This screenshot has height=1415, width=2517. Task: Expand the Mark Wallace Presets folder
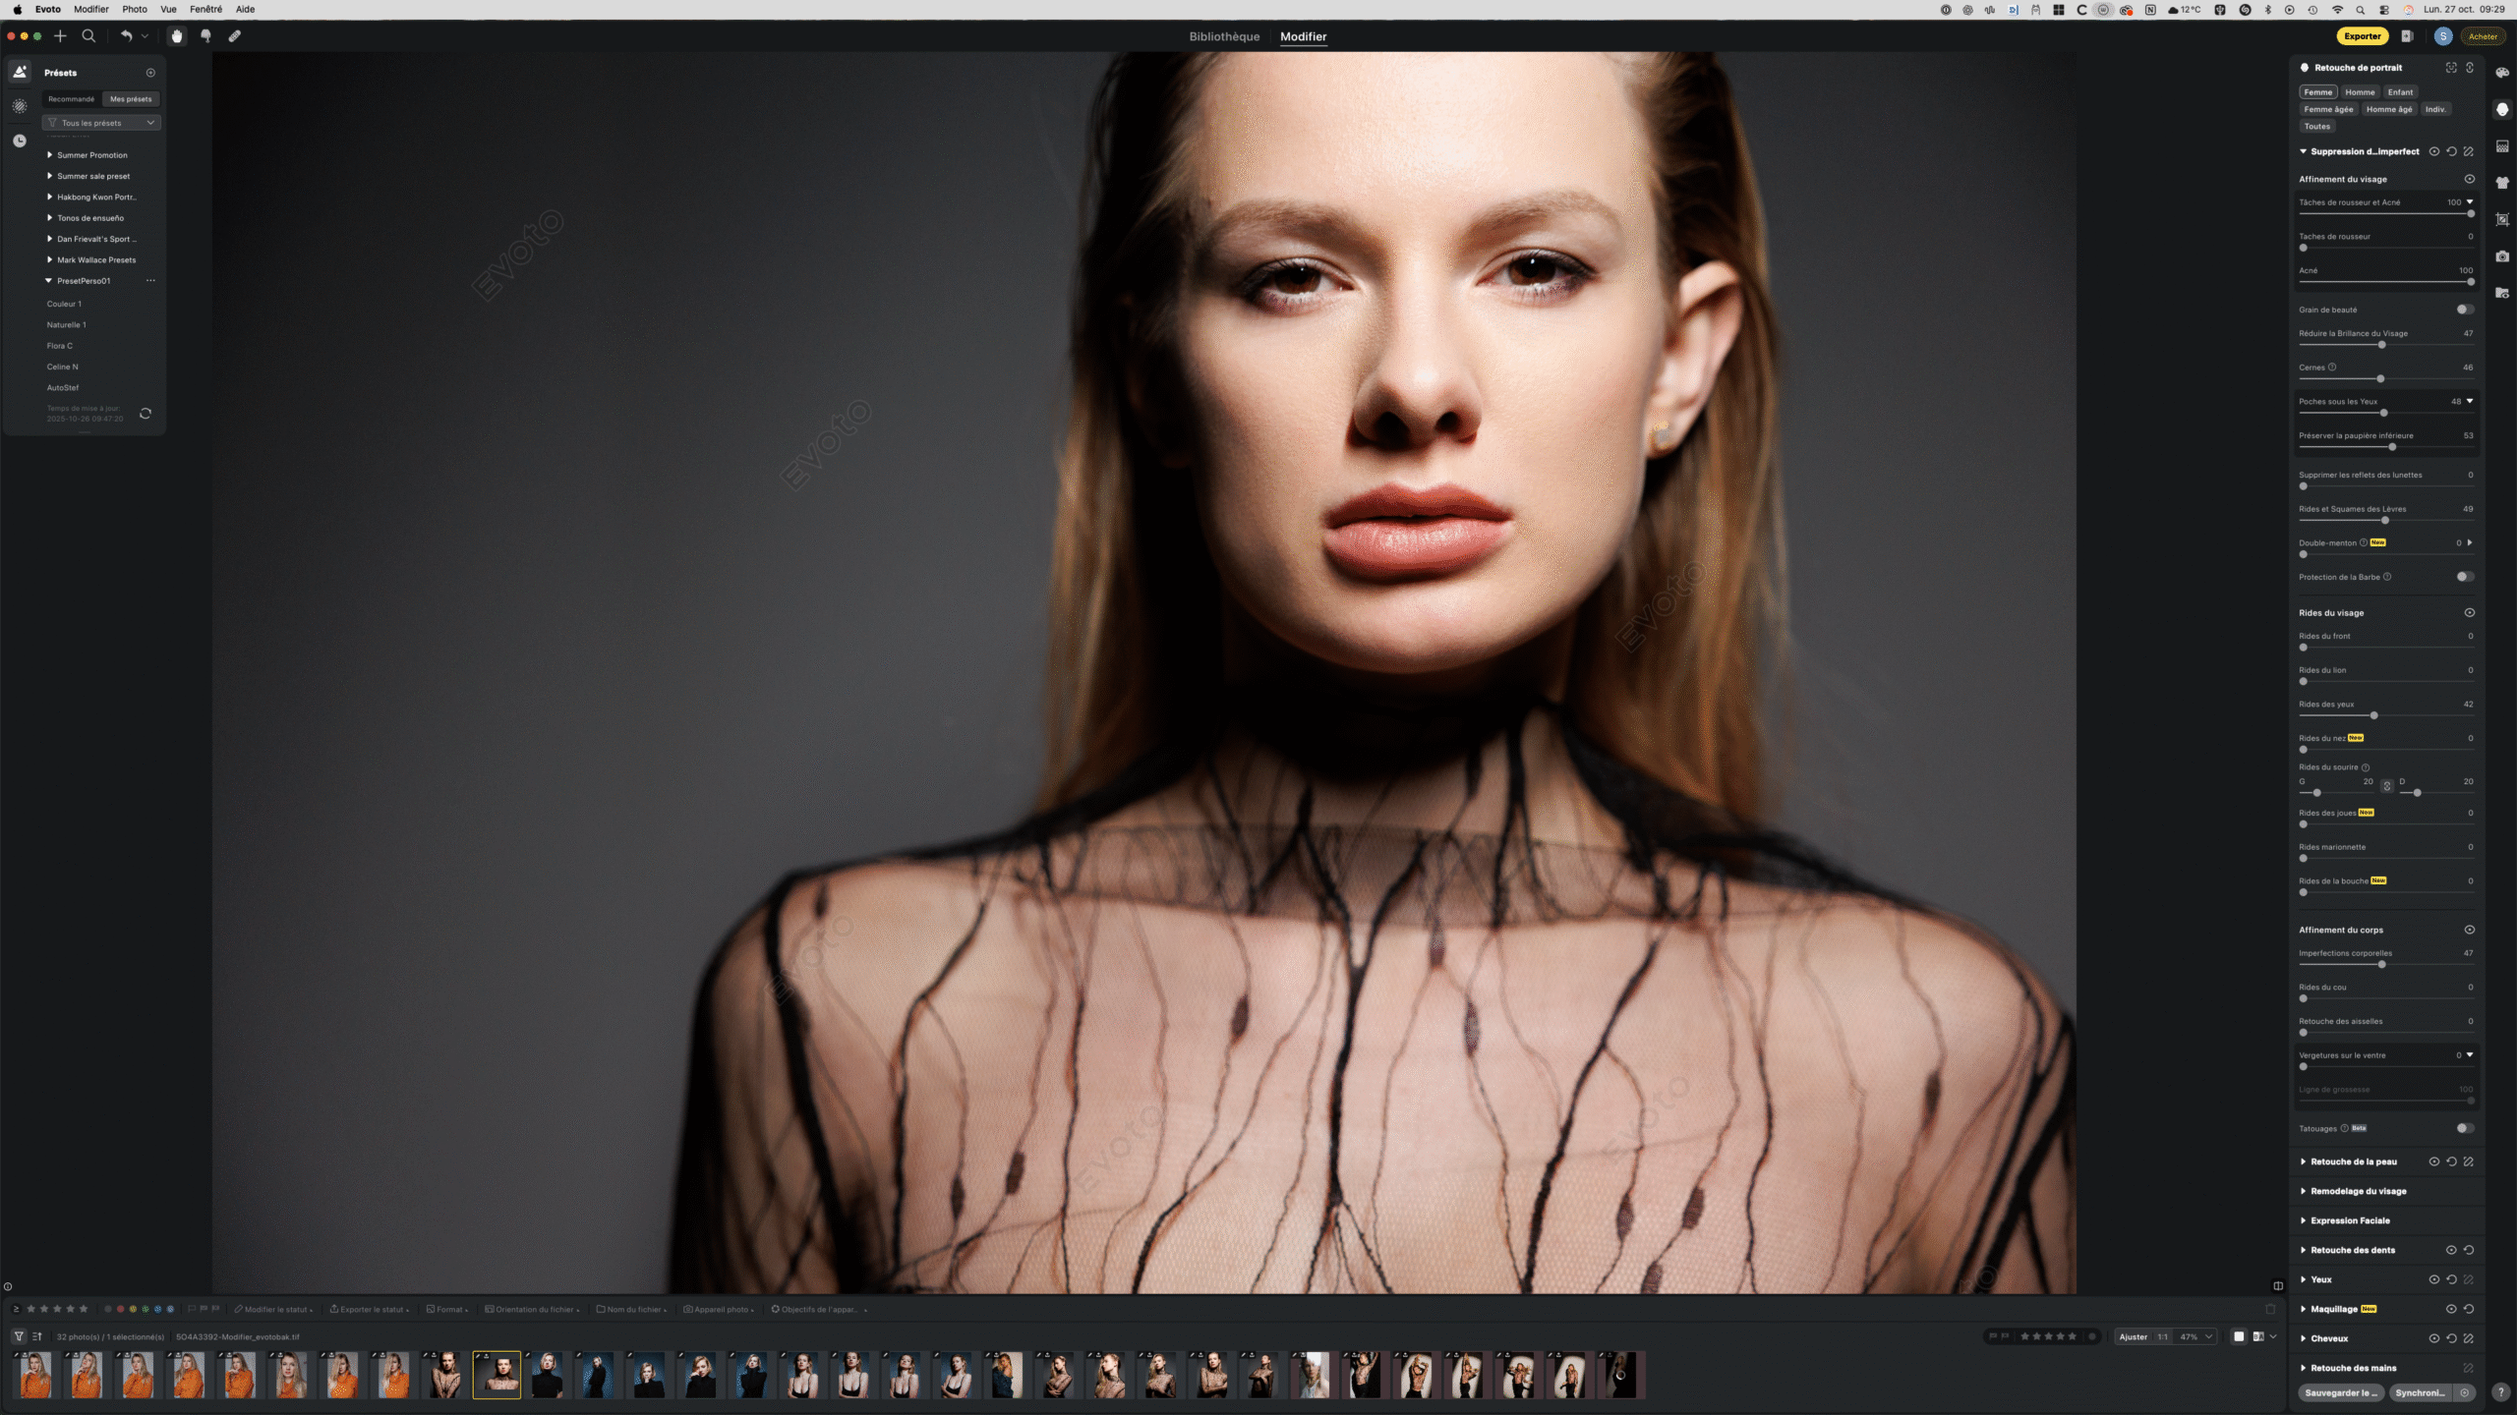coord(50,260)
